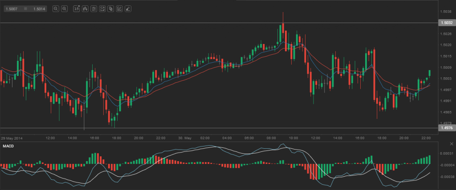Image resolution: width=456 pixels, height=190 pixels.
Task: Click the zoom in magnifier icon
Action: pos(65,8)
